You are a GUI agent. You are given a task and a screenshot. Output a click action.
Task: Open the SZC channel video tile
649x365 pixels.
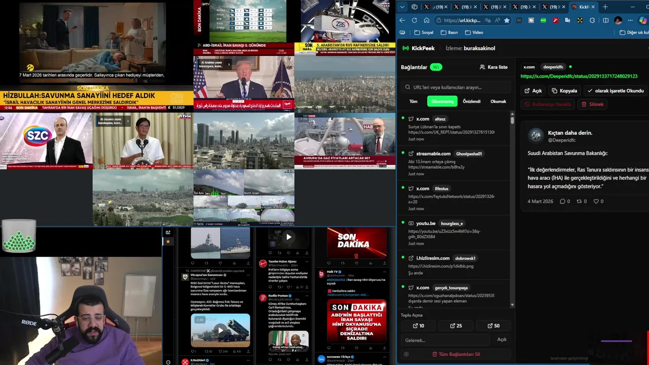tap(46, 140)
